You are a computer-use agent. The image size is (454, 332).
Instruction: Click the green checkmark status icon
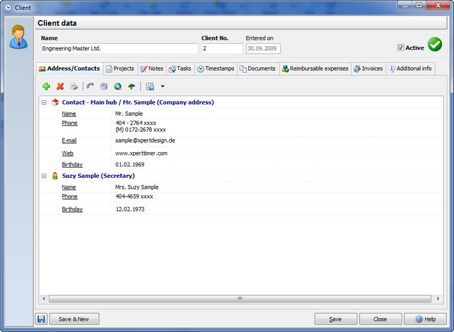coord(435,44)
